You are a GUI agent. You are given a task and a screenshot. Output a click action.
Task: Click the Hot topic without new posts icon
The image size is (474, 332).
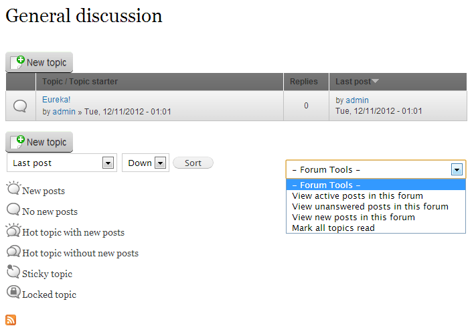click(13, 252)
